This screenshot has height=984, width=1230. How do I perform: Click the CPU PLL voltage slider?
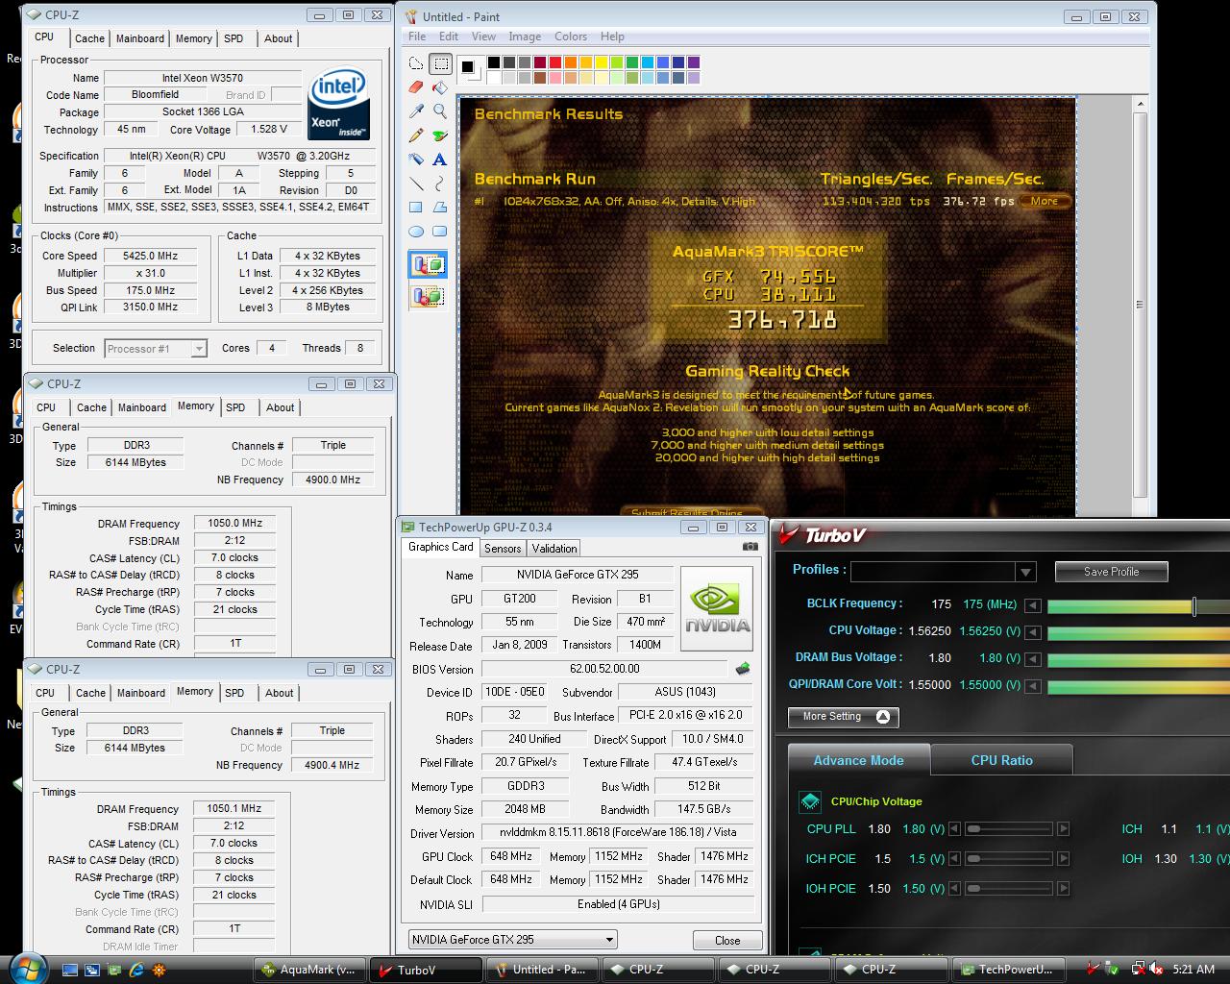(x=1009, y=829)
